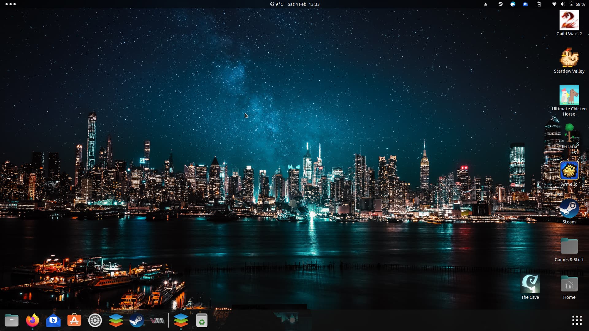The image size is (589, 331).
Task: Open the Trash in the dock
Action: (202, 321)
